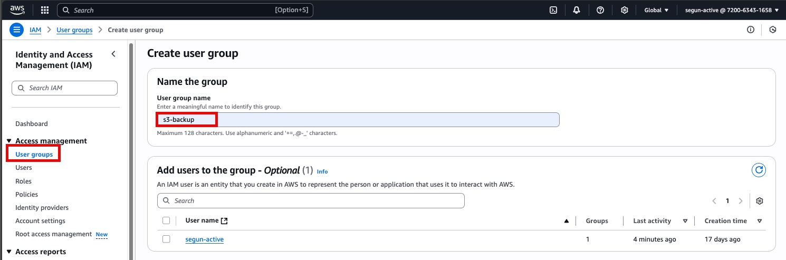Open User groups in the sidebar
Viewport: 786px width, 260px height.
34,155
